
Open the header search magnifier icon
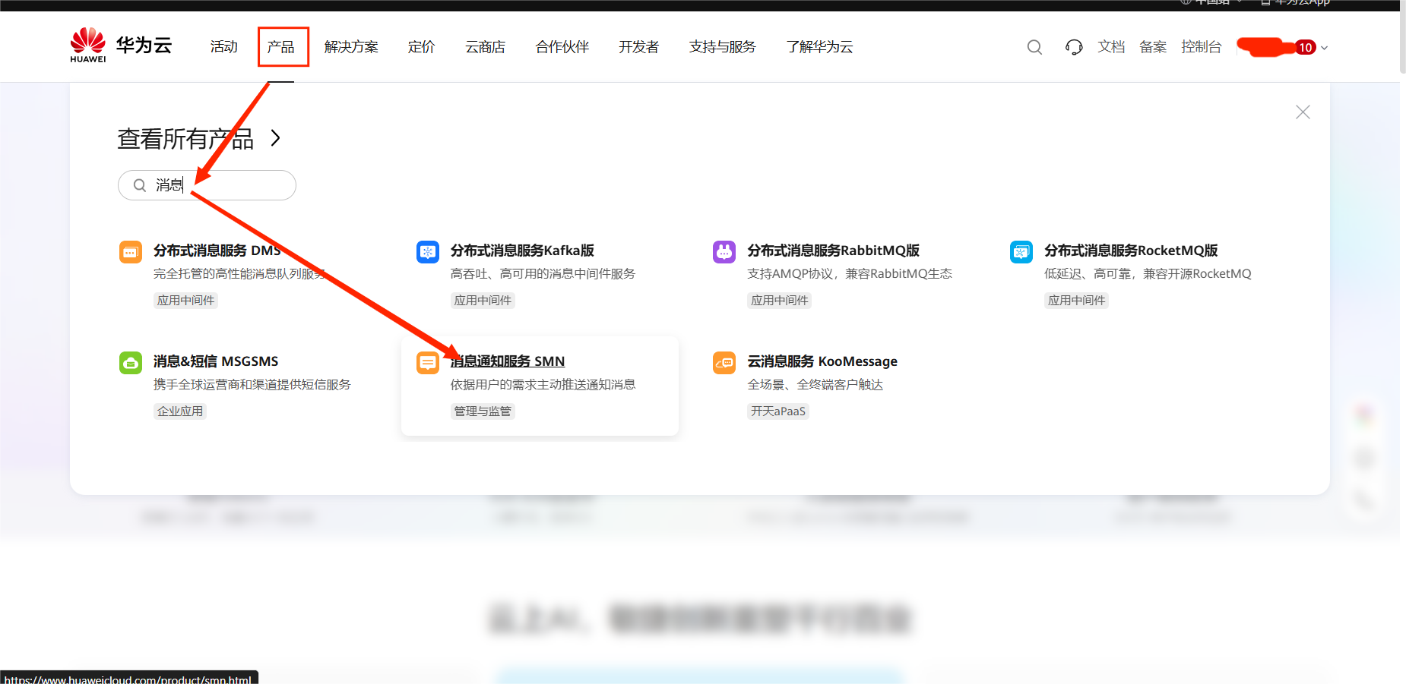click(1034, 47)
